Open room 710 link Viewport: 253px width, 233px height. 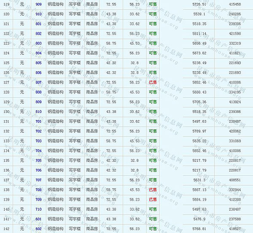click(x=38, y=209)
